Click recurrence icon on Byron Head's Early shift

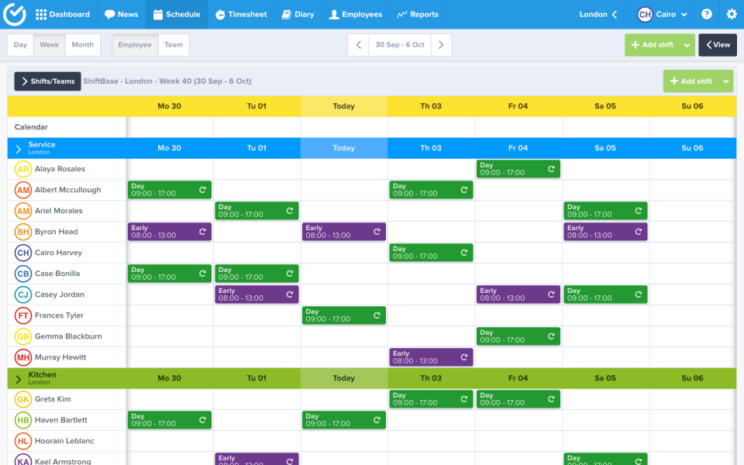201,231
